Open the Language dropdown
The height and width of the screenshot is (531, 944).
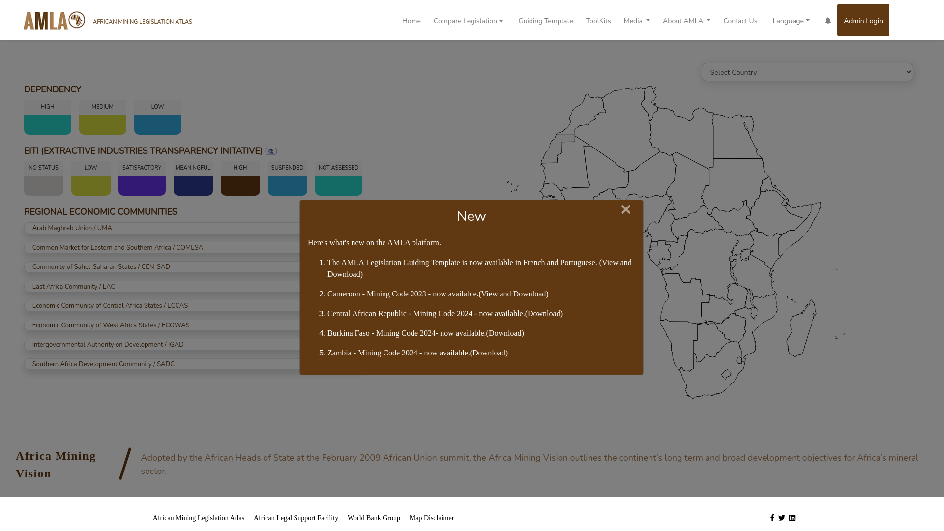791,21
